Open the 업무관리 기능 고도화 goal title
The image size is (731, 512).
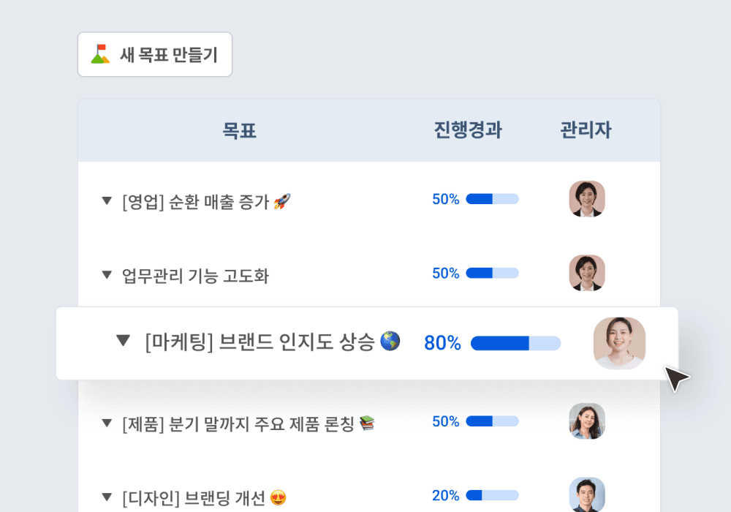[196, 276]
